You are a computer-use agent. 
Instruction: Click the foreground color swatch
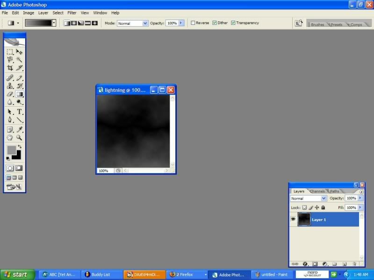[x=11, y=150]
